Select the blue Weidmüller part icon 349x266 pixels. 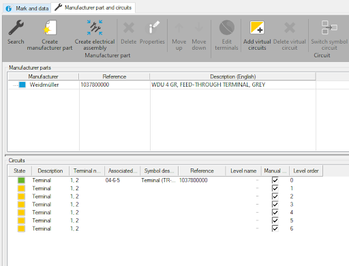(x=22, y=85)
